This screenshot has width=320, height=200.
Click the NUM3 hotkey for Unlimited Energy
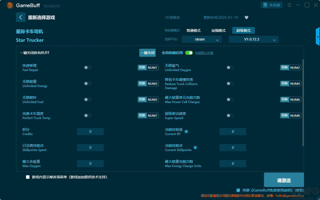click(x=152, y=83)
